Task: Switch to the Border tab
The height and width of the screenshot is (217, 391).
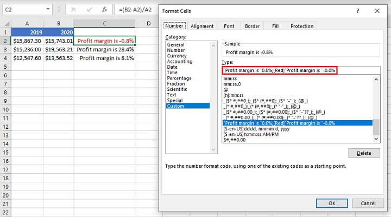Action: pos(252,26)
